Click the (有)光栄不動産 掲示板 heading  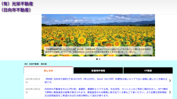click(35, 64)
